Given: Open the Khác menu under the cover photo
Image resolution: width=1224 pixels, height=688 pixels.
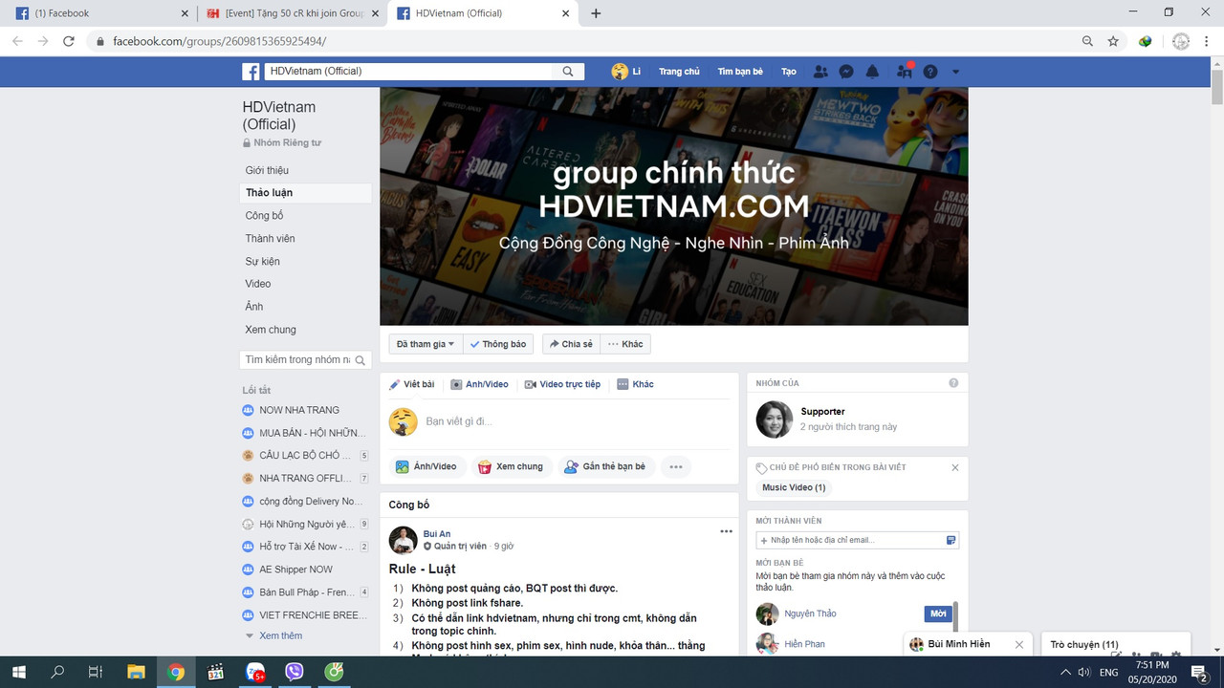Looking at the screenshot, I should click(x=625, y=344).
